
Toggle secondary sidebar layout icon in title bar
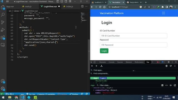66,1
